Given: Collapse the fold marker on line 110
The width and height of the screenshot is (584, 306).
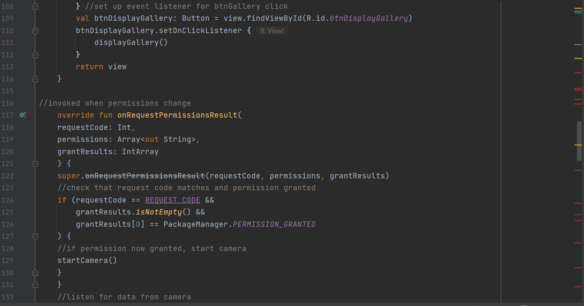Looking at the screenshot, I should pyautogui.click(x=35, y=31).
